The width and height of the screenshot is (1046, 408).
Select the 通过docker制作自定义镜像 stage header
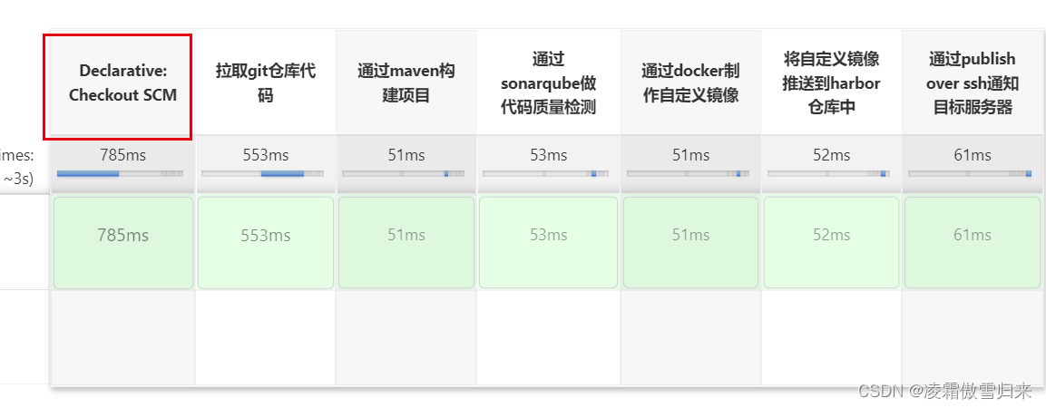click(689, 83)
